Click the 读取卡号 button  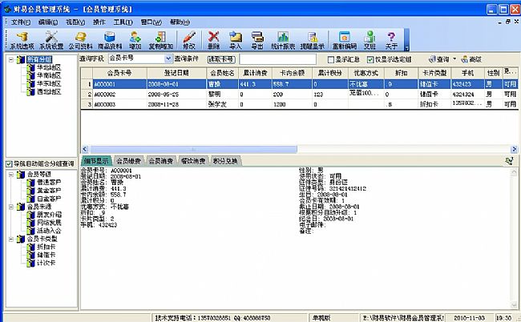(x=221, y=59)
